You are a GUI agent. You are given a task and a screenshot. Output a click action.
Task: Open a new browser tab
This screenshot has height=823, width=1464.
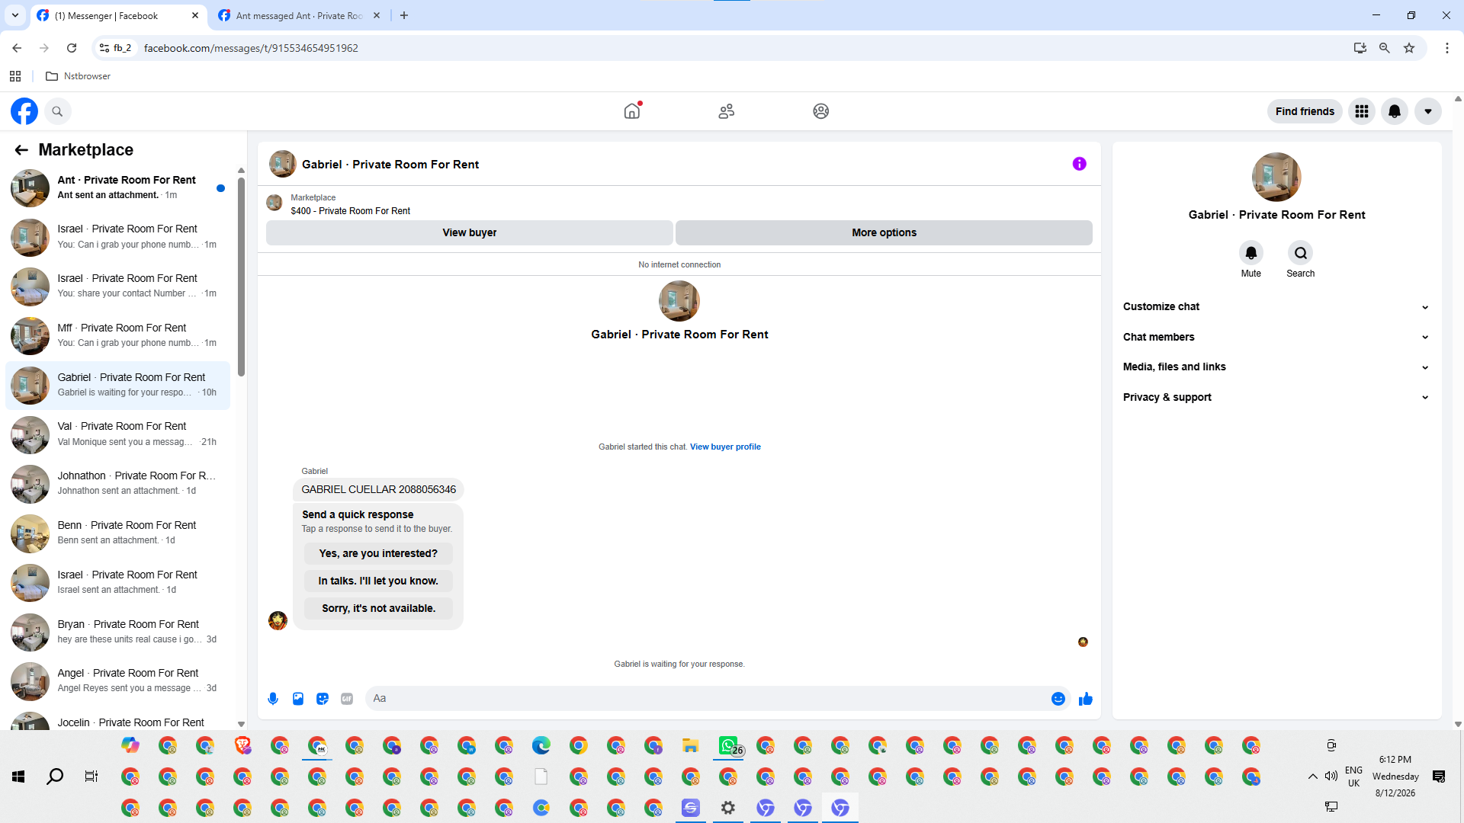(x=404, y=16)
